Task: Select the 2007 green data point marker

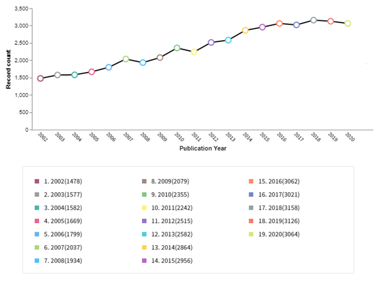Action: [x=125, y=59]
